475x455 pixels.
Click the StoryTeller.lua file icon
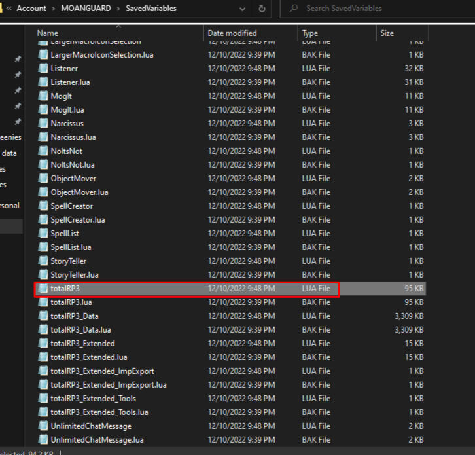coord(43,275)
